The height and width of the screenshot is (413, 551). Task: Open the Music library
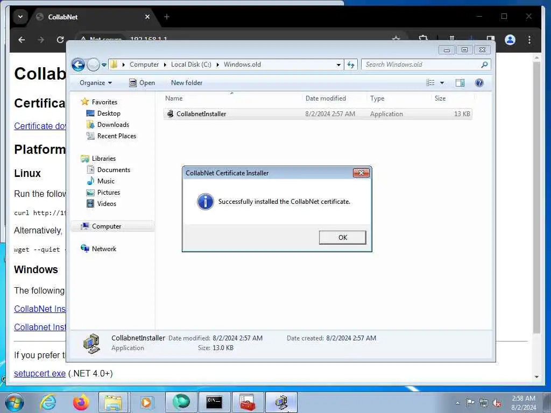point(105,181)
